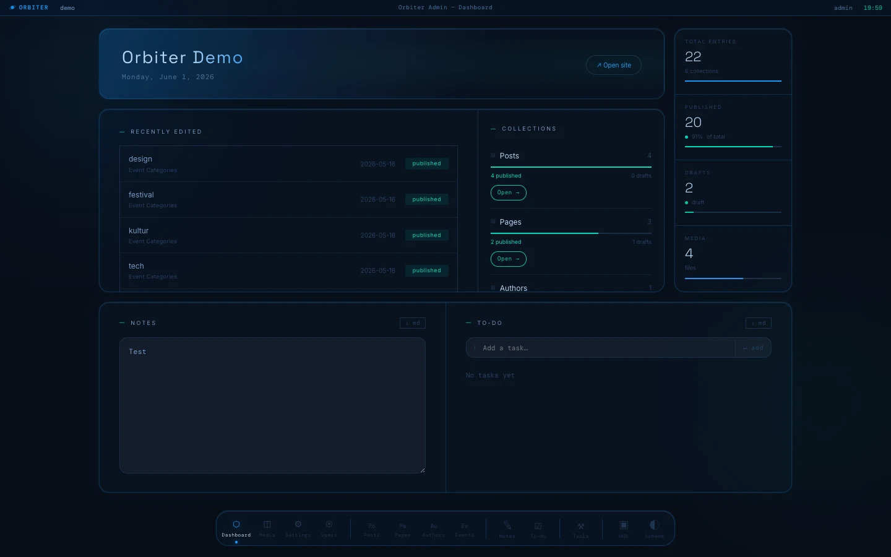Screen dimensions: 891x557
Task: Open Dashboard in the bottom dock
Action: click(236, 529)
